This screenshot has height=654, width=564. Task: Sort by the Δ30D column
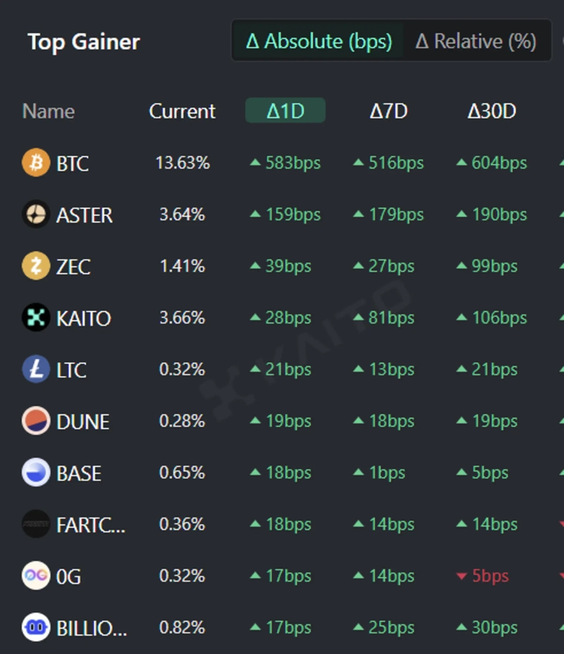coord(491,111)
